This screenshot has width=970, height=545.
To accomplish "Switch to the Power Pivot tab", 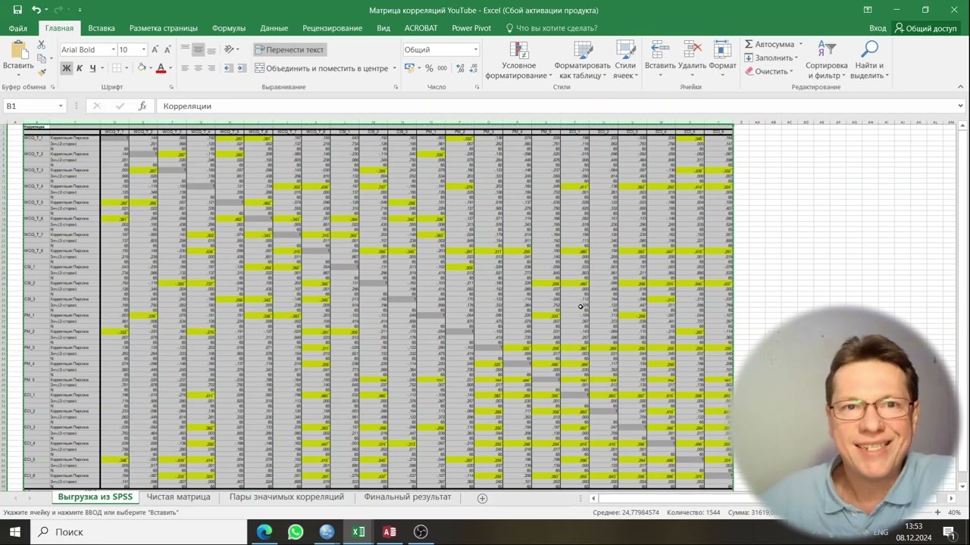I will 471,28.
